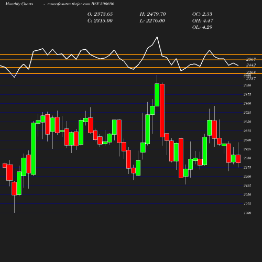Image resolution: width=262 pixels, height=262 pixels.
Task: Click the munafasutra.tbrjar.com BSE 500696 label
Action: [x=81, y=4]
